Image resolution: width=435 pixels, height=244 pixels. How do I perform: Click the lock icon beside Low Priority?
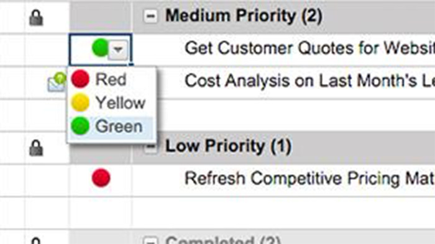36,148
